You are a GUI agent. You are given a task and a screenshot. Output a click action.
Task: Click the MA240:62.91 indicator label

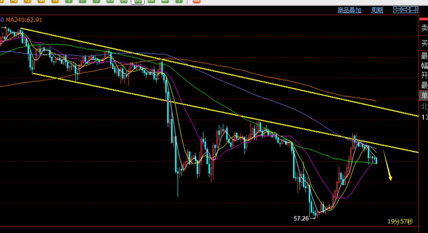coord(24,20)
